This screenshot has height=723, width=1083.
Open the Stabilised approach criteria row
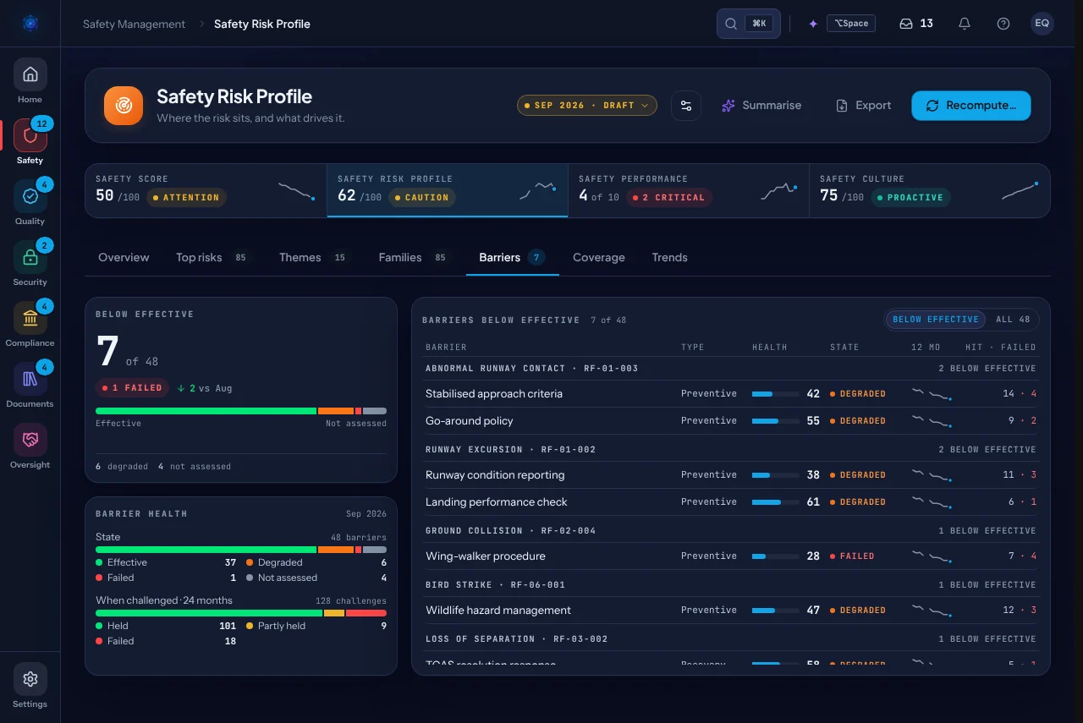(731, 393)
